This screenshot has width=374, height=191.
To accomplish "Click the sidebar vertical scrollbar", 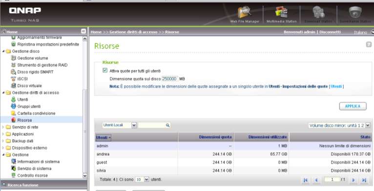I will (x=84, y=107).
